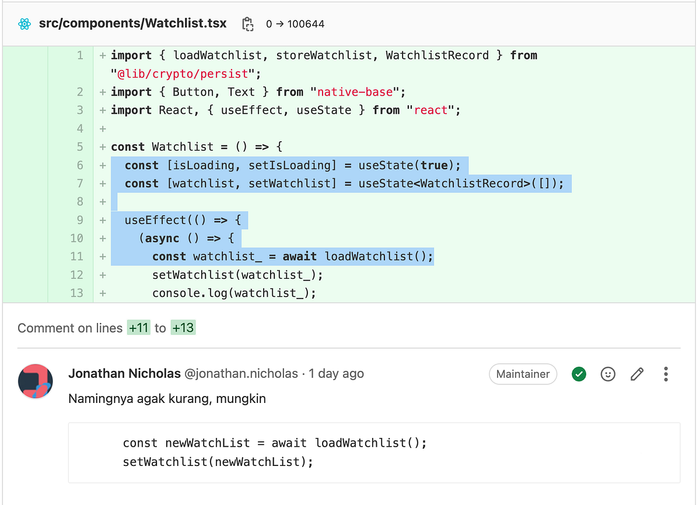This screenshot has width=700, height=505.
Task: Click the +13 line number badge
Action: pyautogui.click(x=183, y=327)
